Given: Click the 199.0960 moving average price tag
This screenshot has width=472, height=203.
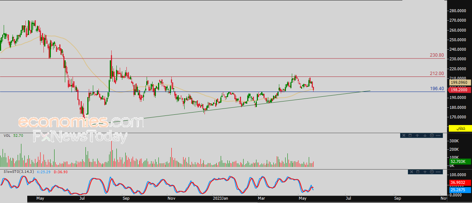Looking at the screenshot, I should click(460, 83).
